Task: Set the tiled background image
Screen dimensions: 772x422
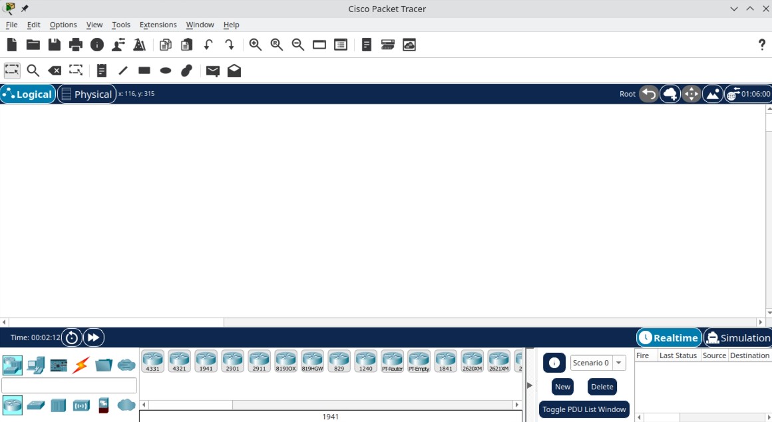Action: pos(712,94)
